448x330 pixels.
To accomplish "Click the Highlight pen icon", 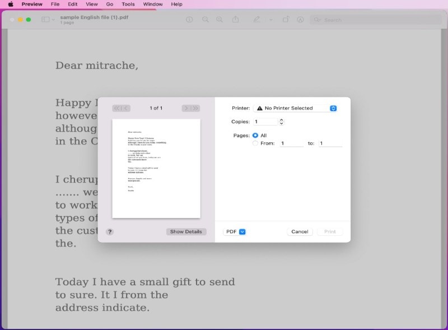I will pos(256,19).
